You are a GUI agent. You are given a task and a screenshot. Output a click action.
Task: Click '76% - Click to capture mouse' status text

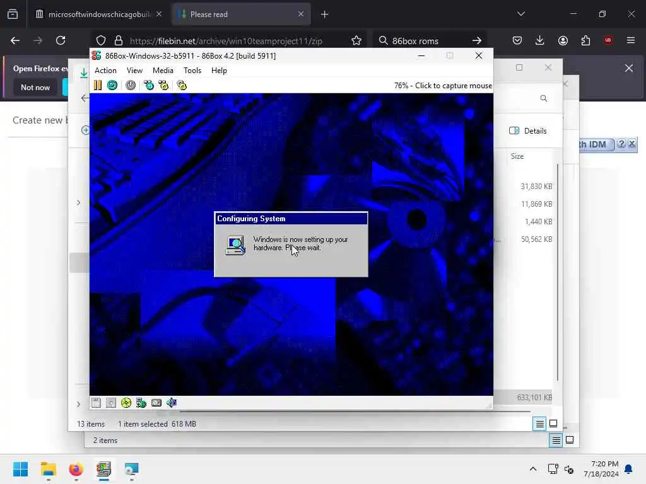tap(443, 86)
